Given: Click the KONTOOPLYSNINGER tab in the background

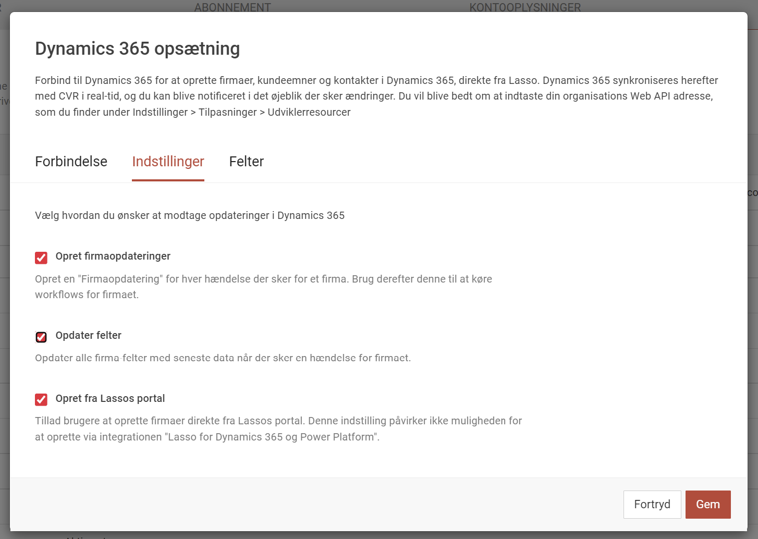Looking at the screenshot, I should tap(525, 7).
